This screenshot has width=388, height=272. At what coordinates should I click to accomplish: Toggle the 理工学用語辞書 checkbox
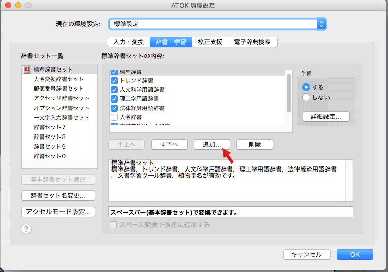114,99
